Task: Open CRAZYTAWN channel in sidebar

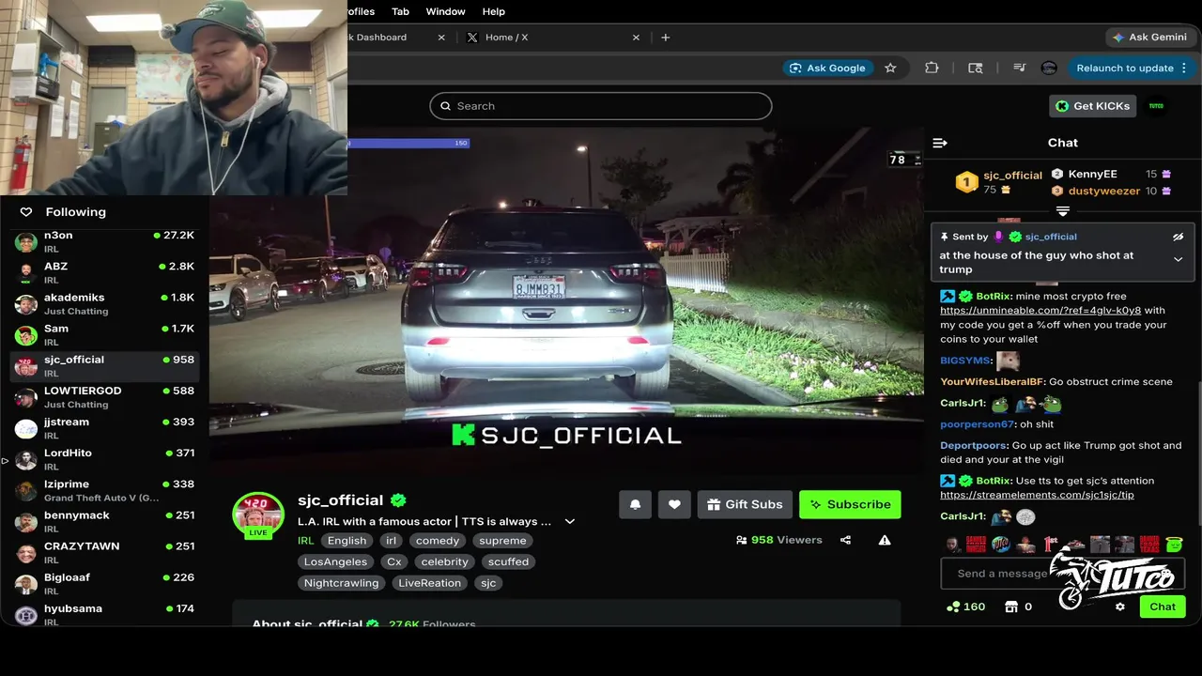Action: click(x=105, y=552)
